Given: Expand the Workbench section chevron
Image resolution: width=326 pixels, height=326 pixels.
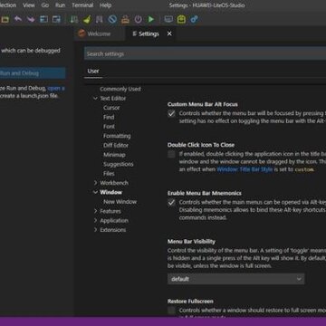Looking at the screenshot, I should (95, 183).
